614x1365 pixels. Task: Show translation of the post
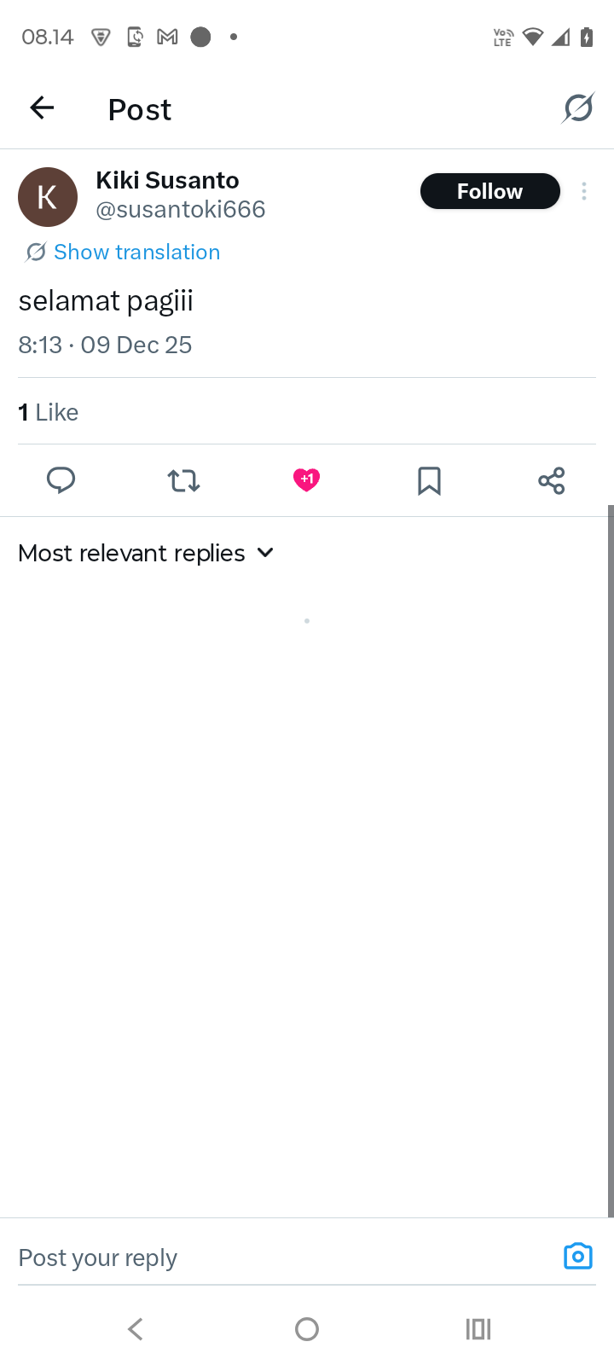pos(136,252)
